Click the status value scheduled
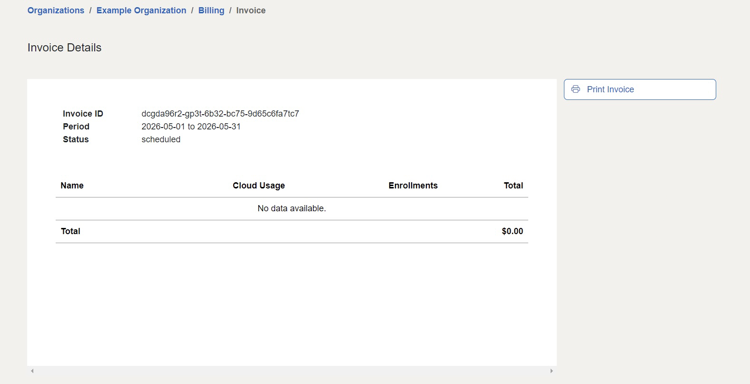This screenshot has width=750, height=384. [x=161, y=139]
